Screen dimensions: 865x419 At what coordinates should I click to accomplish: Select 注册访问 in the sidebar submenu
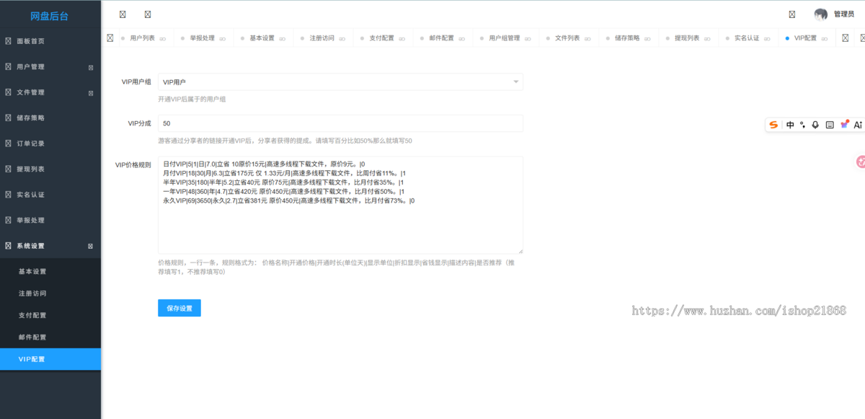coord(50,294)
